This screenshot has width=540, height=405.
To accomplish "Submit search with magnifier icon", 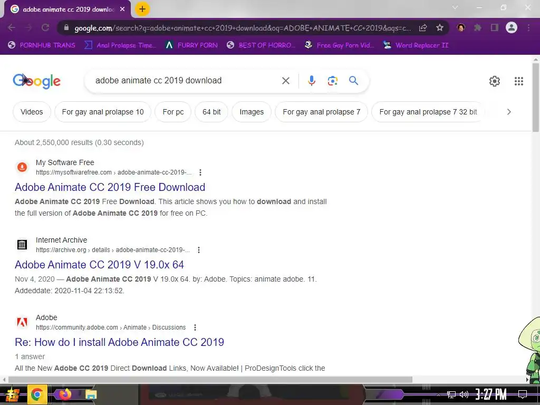I will (x=354, y=81).
